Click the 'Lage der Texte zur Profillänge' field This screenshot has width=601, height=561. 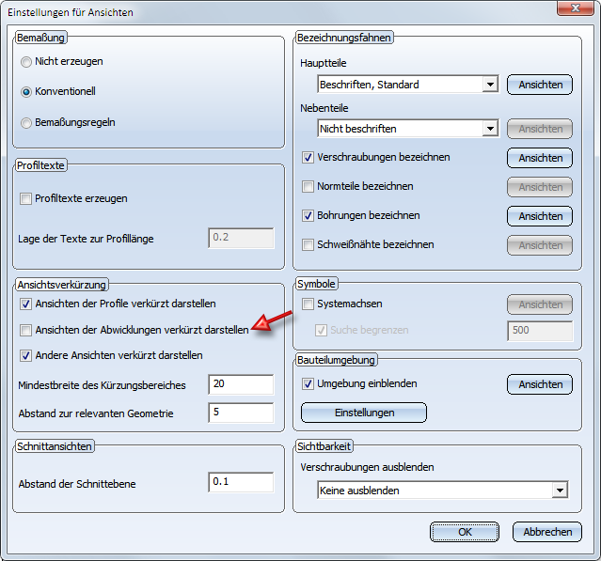coord(241,238)
